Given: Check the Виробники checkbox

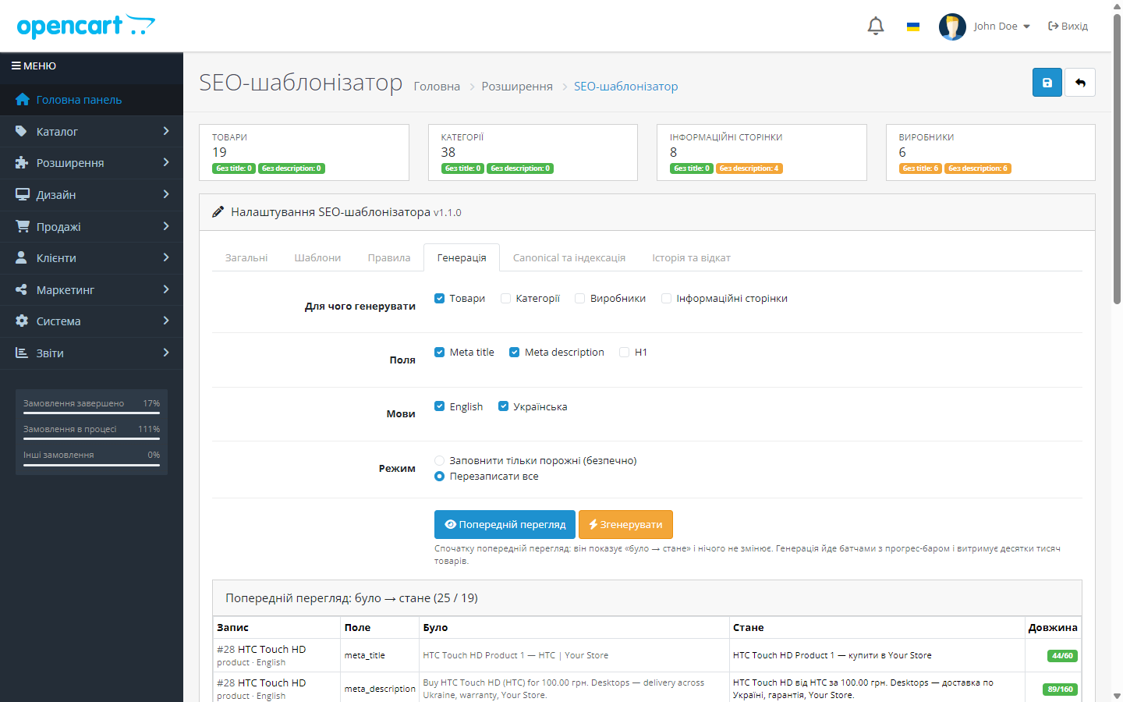Looking at the screenshot, I should click(580, 299).
